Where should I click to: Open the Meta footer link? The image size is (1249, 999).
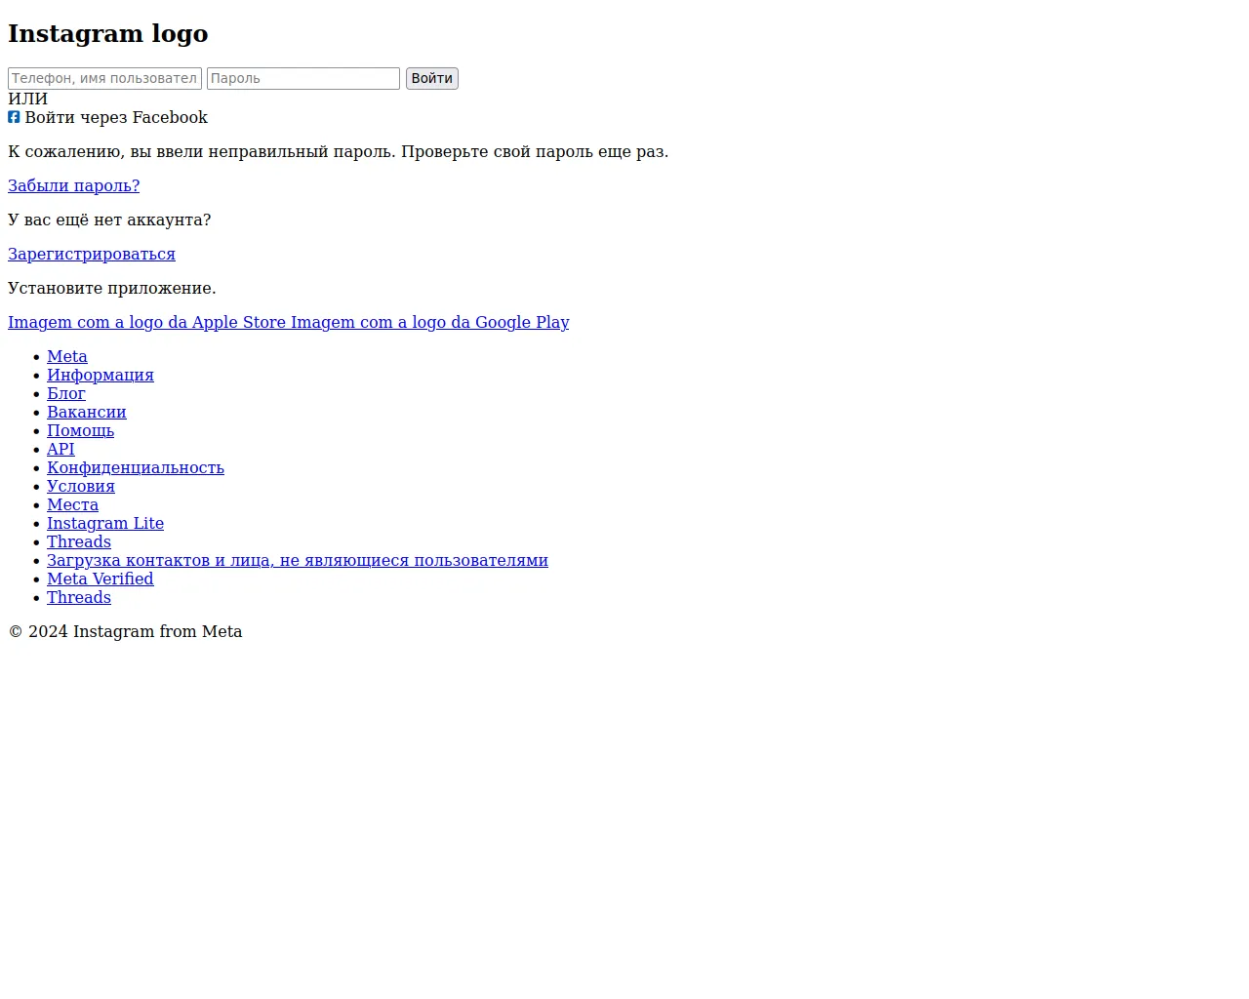[x=67, y=356]
